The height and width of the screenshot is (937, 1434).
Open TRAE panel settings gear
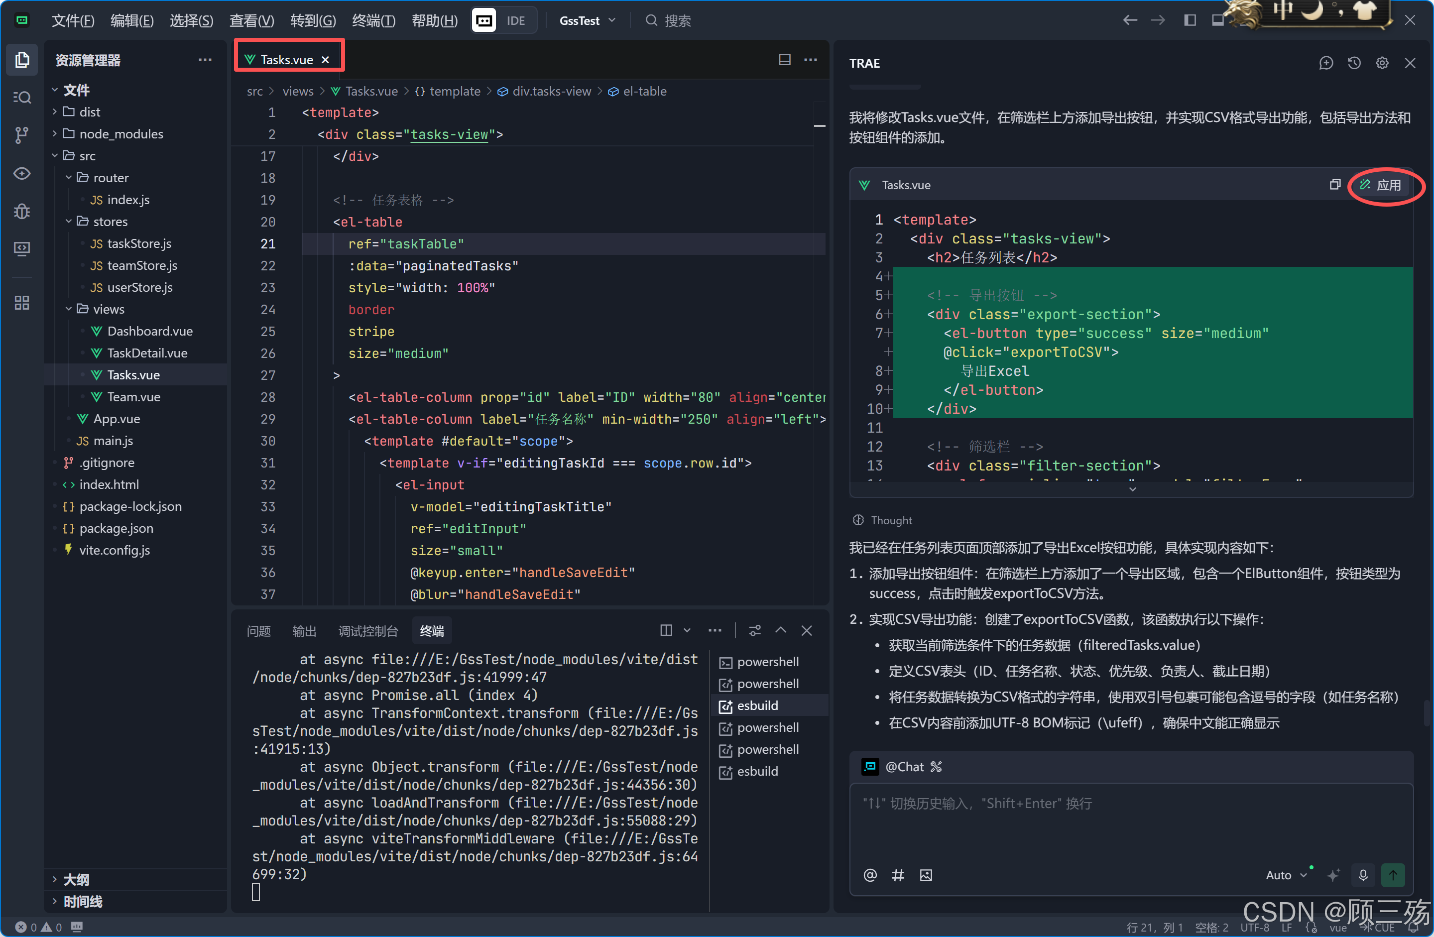point(1382,63)
